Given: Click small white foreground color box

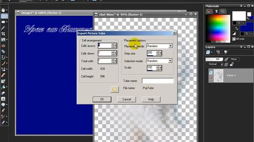Looking at the screenshot, I should pyautogui.click(x=249, y=14).
